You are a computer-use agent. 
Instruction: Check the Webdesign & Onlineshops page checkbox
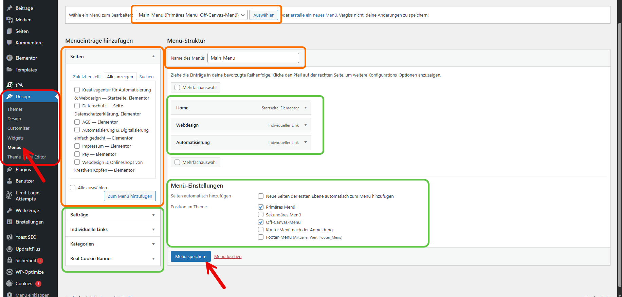click(77, 162)
